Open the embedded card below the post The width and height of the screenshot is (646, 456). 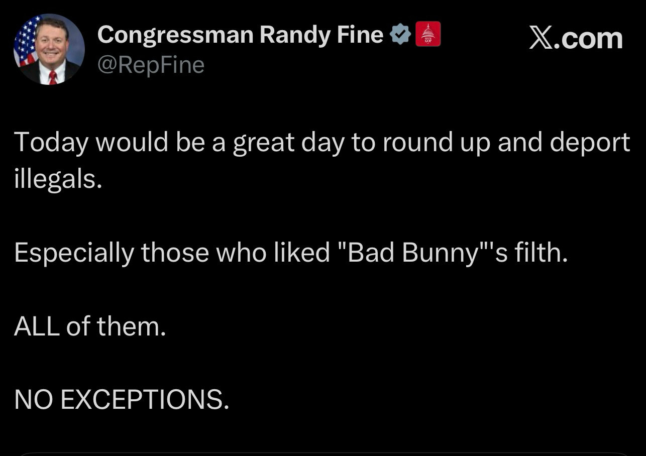323,453
